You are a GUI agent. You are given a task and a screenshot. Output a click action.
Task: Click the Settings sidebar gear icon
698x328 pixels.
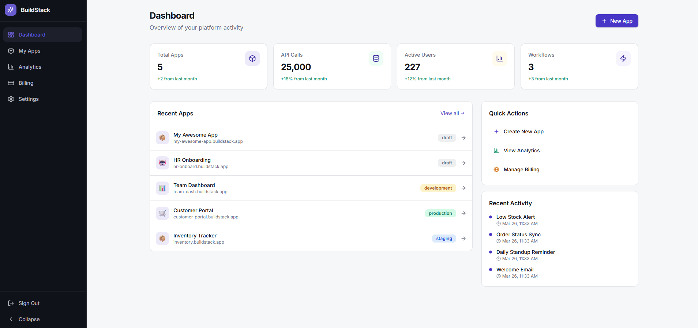point(11,99)
